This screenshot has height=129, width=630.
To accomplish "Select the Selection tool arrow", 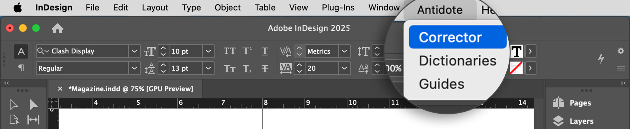I will tap(14, 105).
